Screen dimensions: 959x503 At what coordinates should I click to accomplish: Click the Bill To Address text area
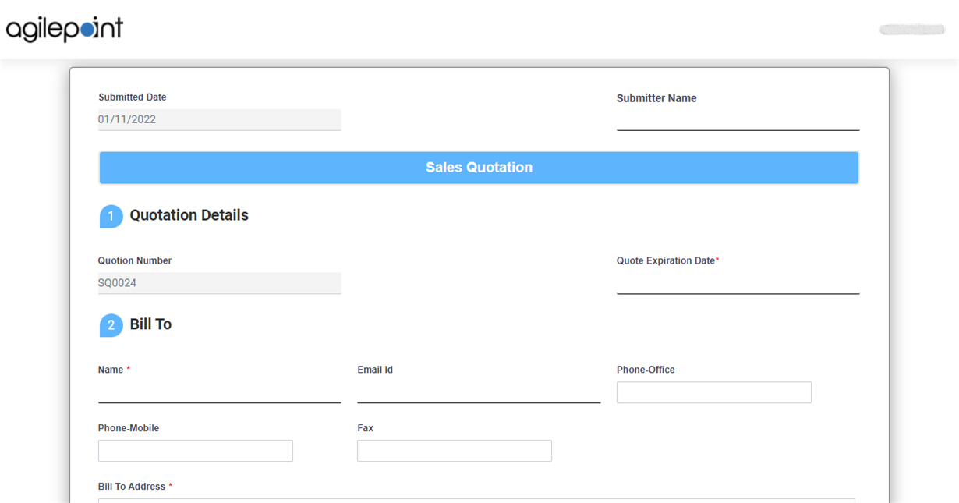coord(476,501)
